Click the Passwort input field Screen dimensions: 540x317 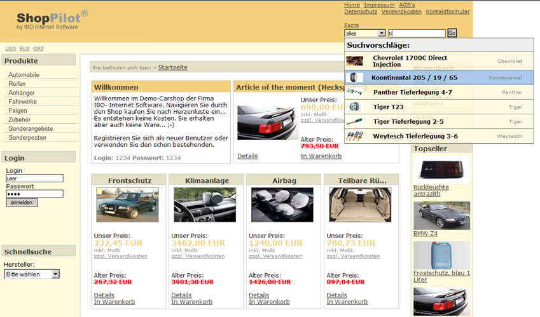point(34,194)
